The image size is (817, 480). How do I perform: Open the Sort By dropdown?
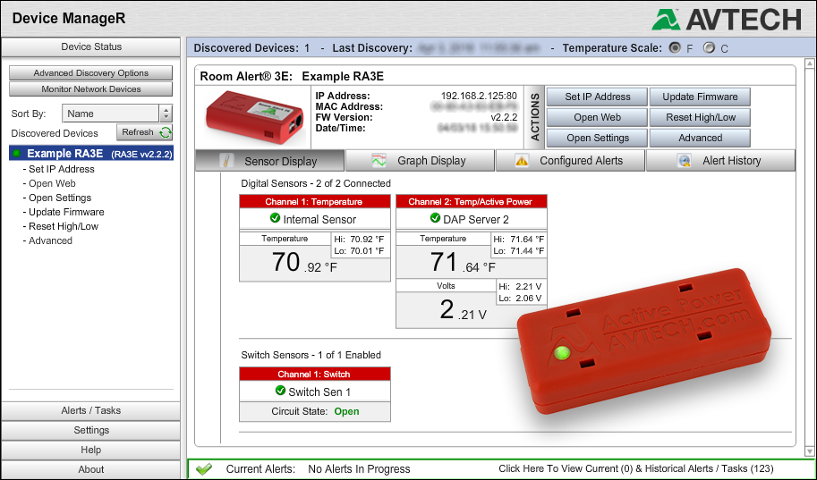click(x=165, y=114)
